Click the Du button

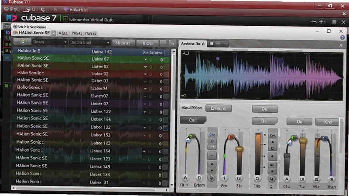[299, 122]
